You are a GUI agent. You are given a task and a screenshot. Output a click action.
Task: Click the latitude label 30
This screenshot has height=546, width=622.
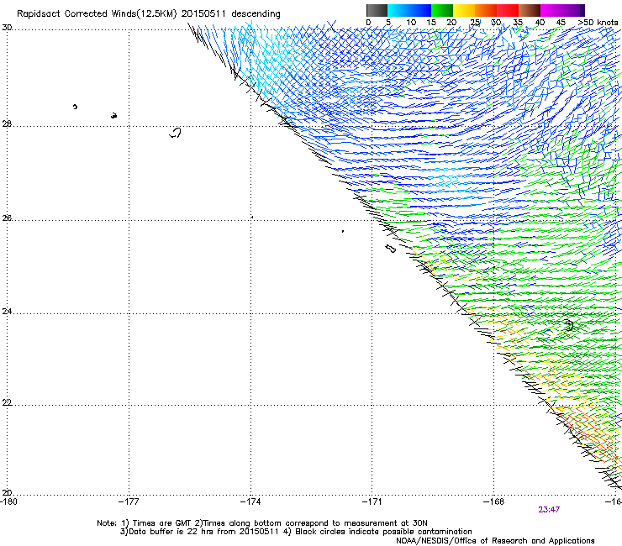tap(7, 28)
